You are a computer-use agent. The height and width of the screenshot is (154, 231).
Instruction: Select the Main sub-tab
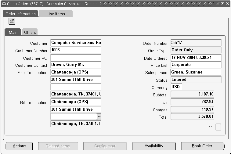coord(13,32)
